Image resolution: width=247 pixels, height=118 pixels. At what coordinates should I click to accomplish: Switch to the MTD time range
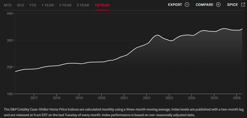(x=8, y=5)
